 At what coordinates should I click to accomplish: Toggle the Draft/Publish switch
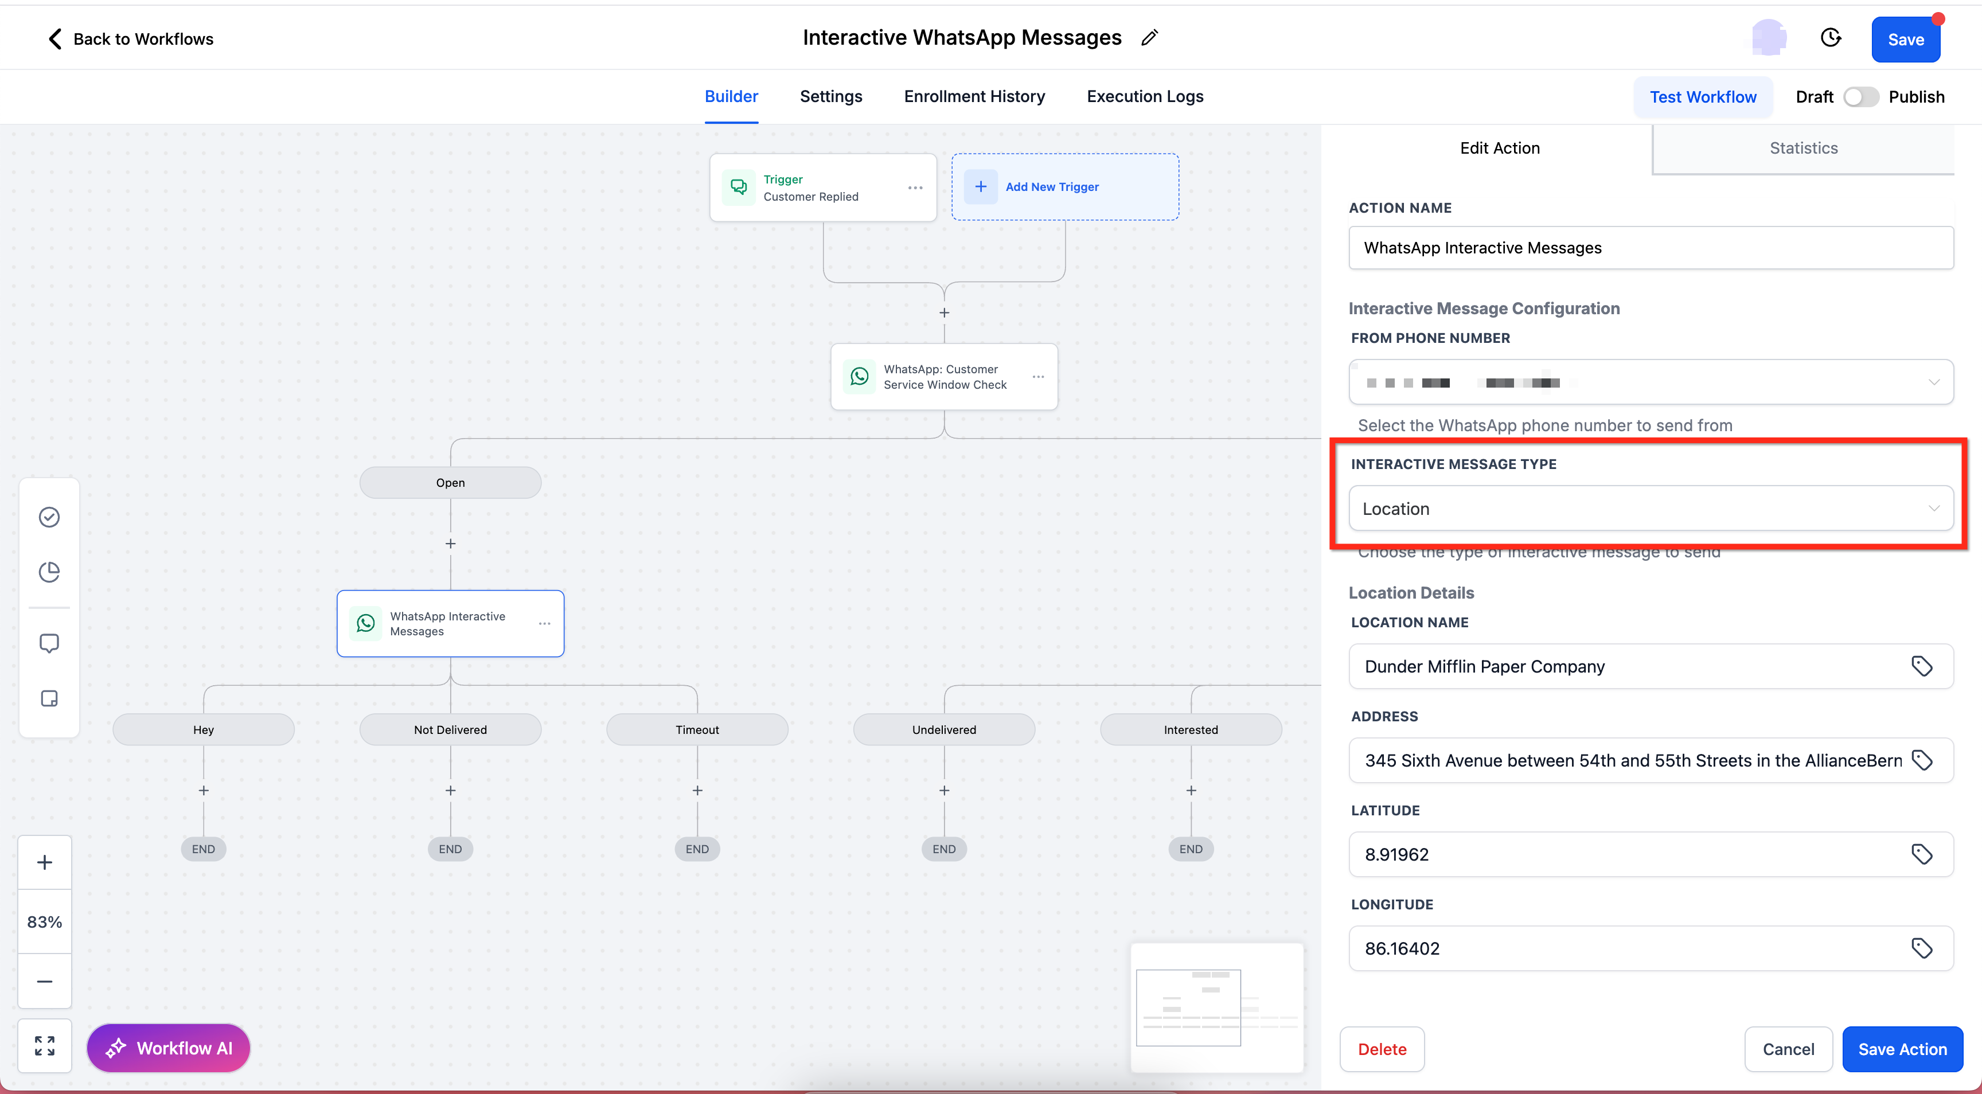click(x=1860, y=97)
